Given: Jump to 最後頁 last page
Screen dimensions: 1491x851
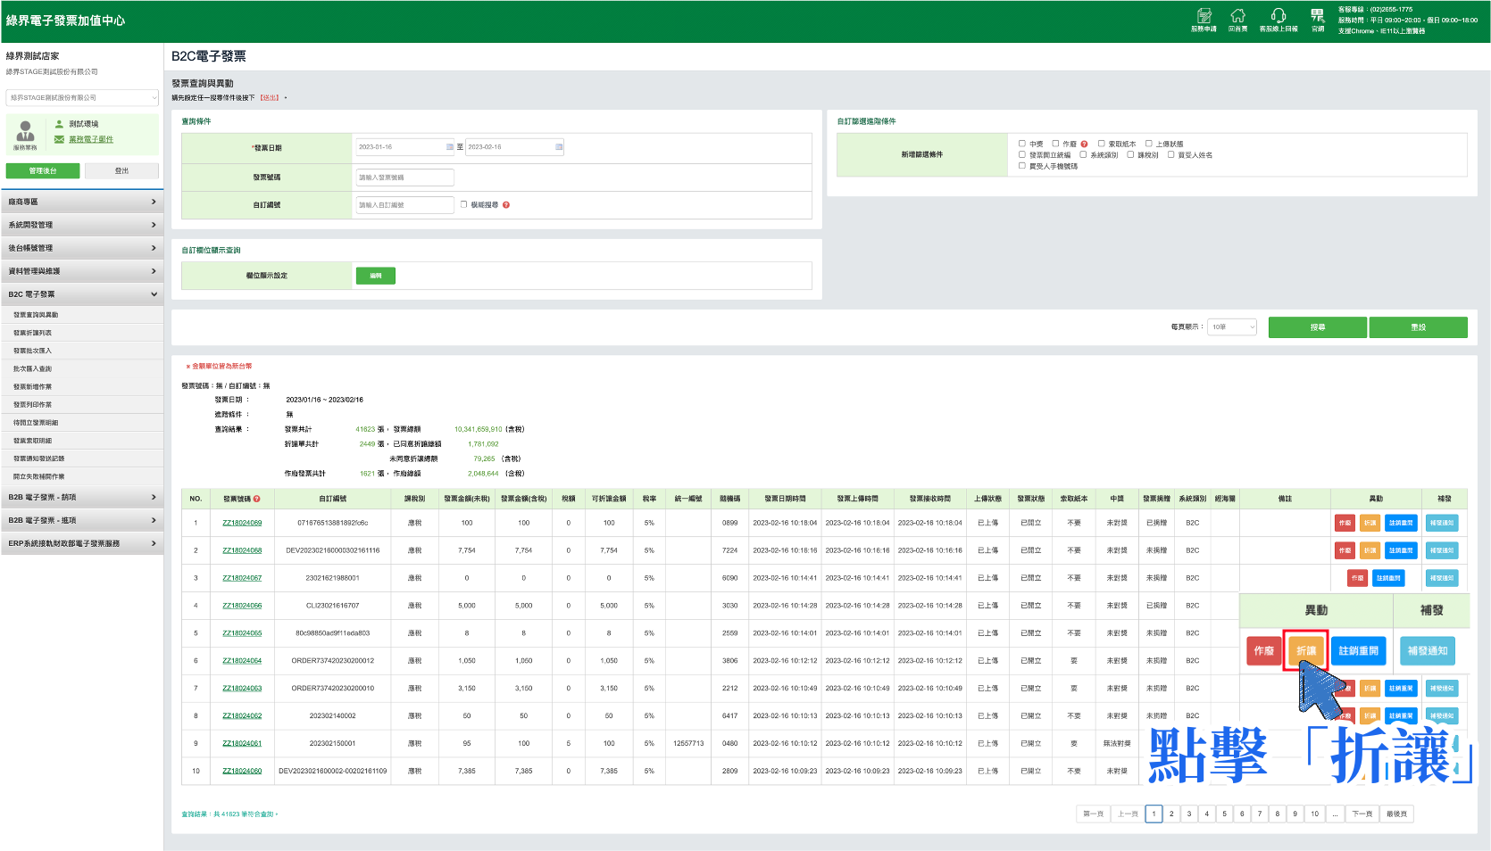Looking at the screenshot, I should click(1396, 814).
